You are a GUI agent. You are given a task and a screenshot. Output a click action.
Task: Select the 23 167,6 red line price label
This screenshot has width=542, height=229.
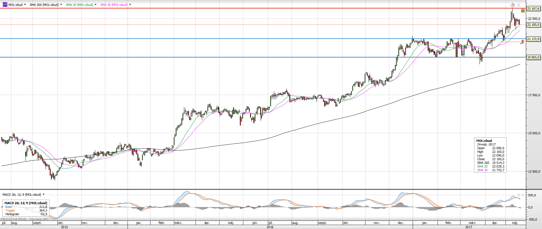[533, 8]
